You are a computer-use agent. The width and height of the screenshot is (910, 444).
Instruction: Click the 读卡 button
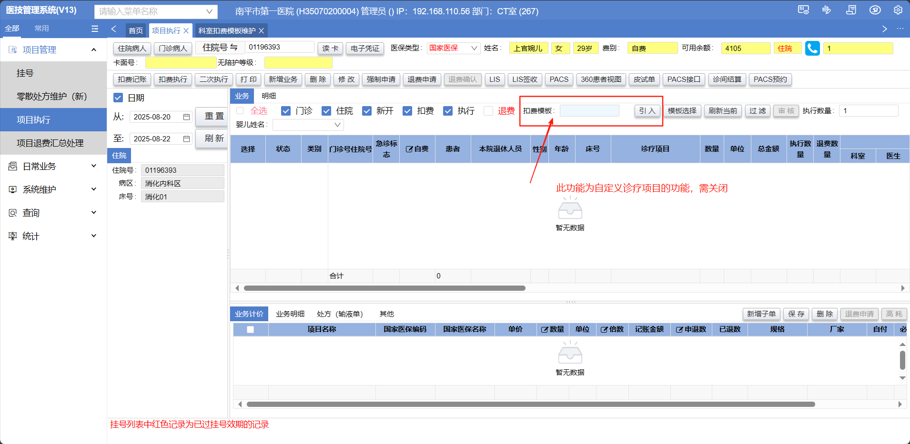click(330, 49)
